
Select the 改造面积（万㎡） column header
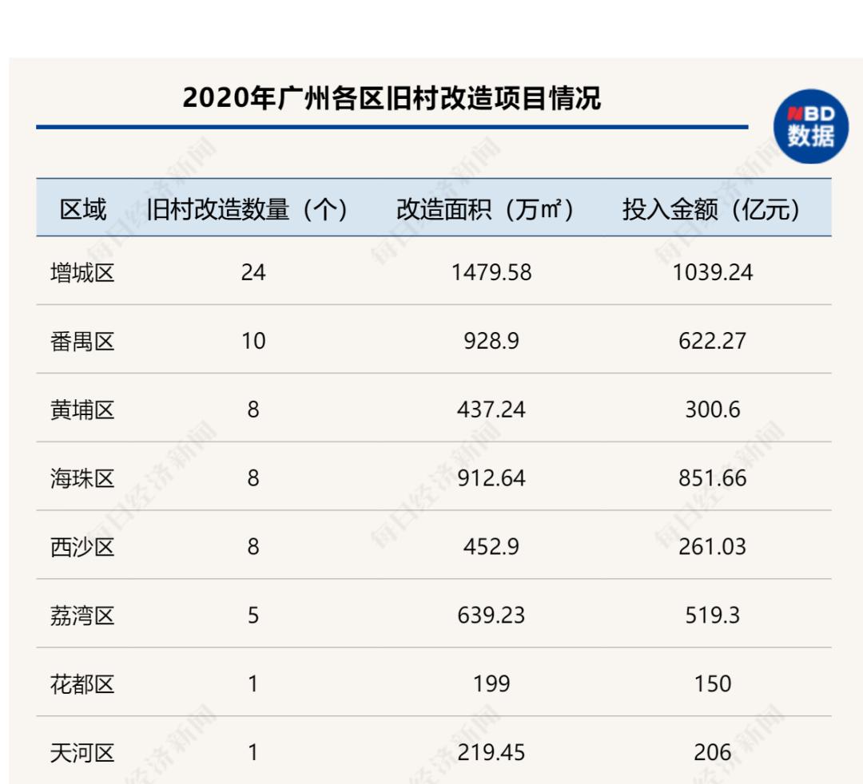point(485,209)
